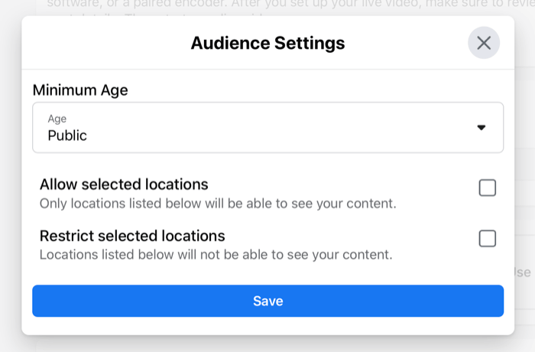This screenshot has width=535, height=352.
Task: Click dimmed backdrop below the Save button
Action: (x=267, y=344)
